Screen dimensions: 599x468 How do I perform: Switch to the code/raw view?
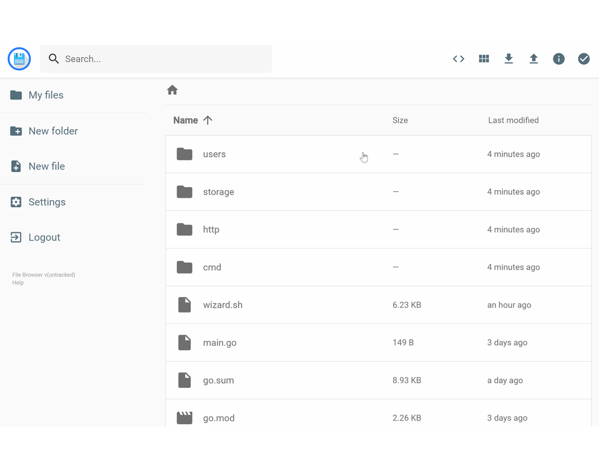(458, 58)
